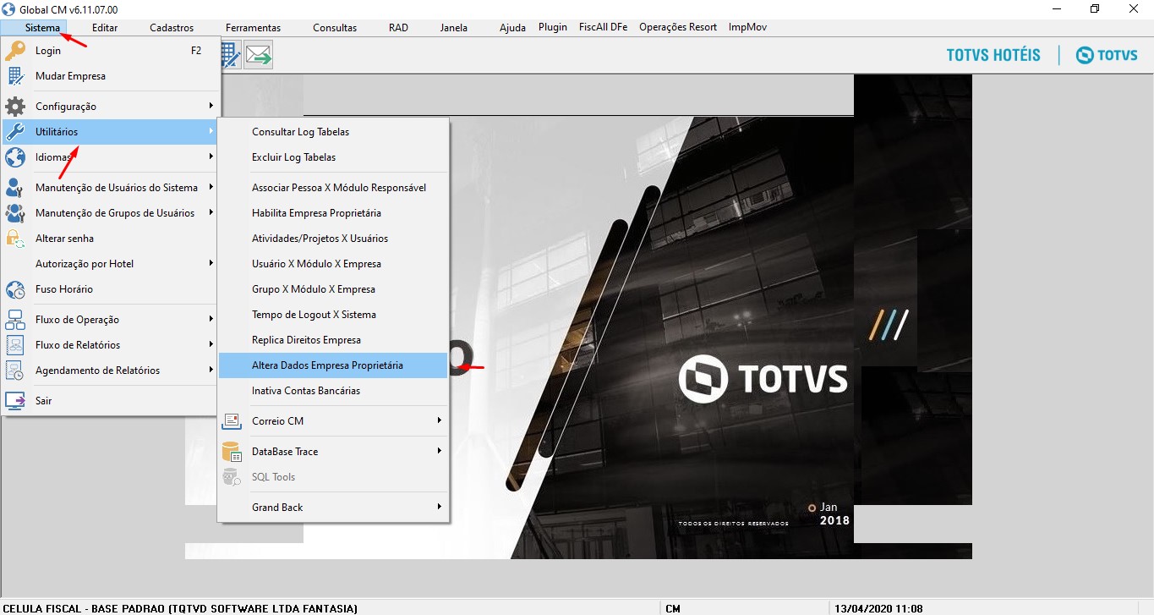1154x615 pixels.
Task: Click the SQL Tools database icon
Action: tap(232, 477)
